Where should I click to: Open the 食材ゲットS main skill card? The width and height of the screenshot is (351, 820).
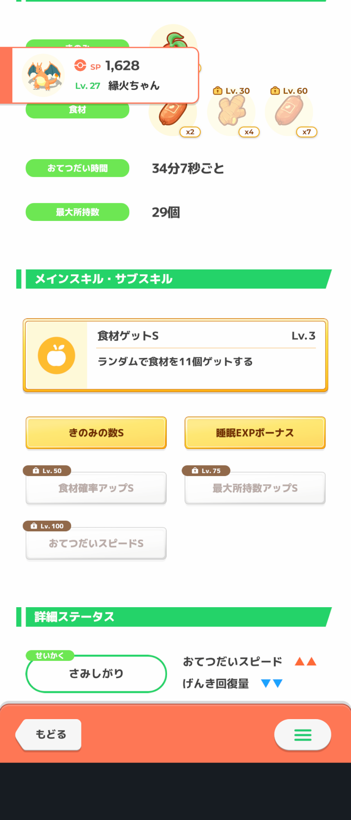click(175, 355)
